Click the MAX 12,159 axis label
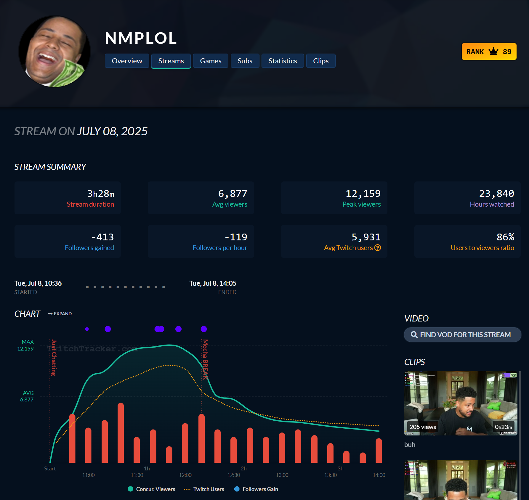 (x=25, y=345)
